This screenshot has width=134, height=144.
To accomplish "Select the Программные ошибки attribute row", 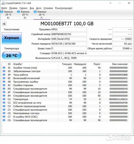I will click(65, 82).
